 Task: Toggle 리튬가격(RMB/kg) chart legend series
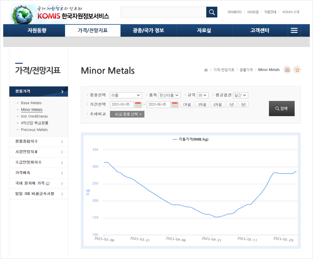(191, 139)
